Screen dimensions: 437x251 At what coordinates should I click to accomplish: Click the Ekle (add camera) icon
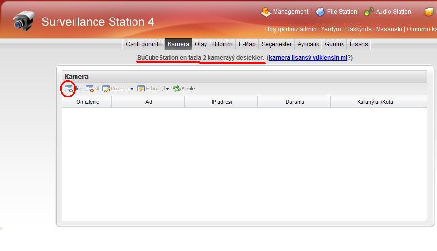point(68,89)
